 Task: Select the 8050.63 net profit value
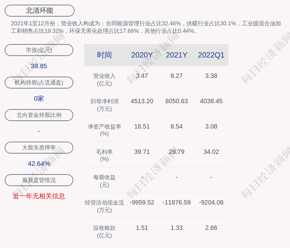click(x=176, y=101)
